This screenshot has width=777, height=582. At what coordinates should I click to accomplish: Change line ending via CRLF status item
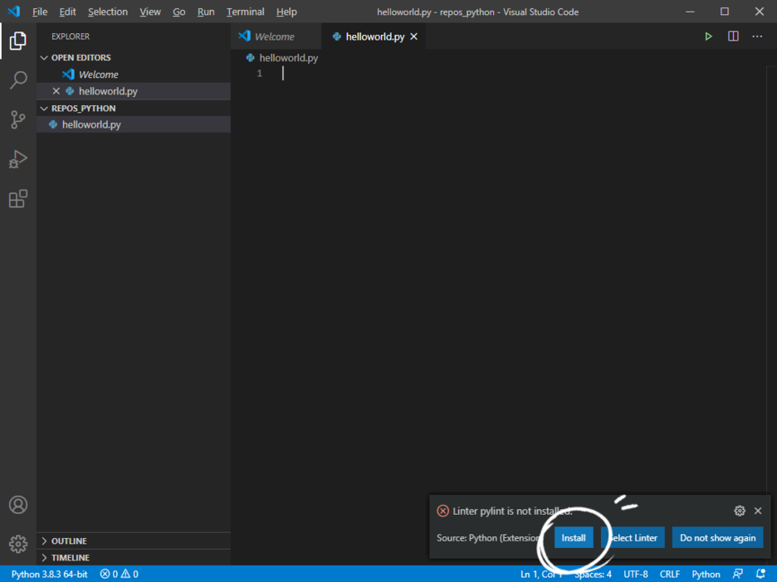pyautogui.click(x=669, y=574)
